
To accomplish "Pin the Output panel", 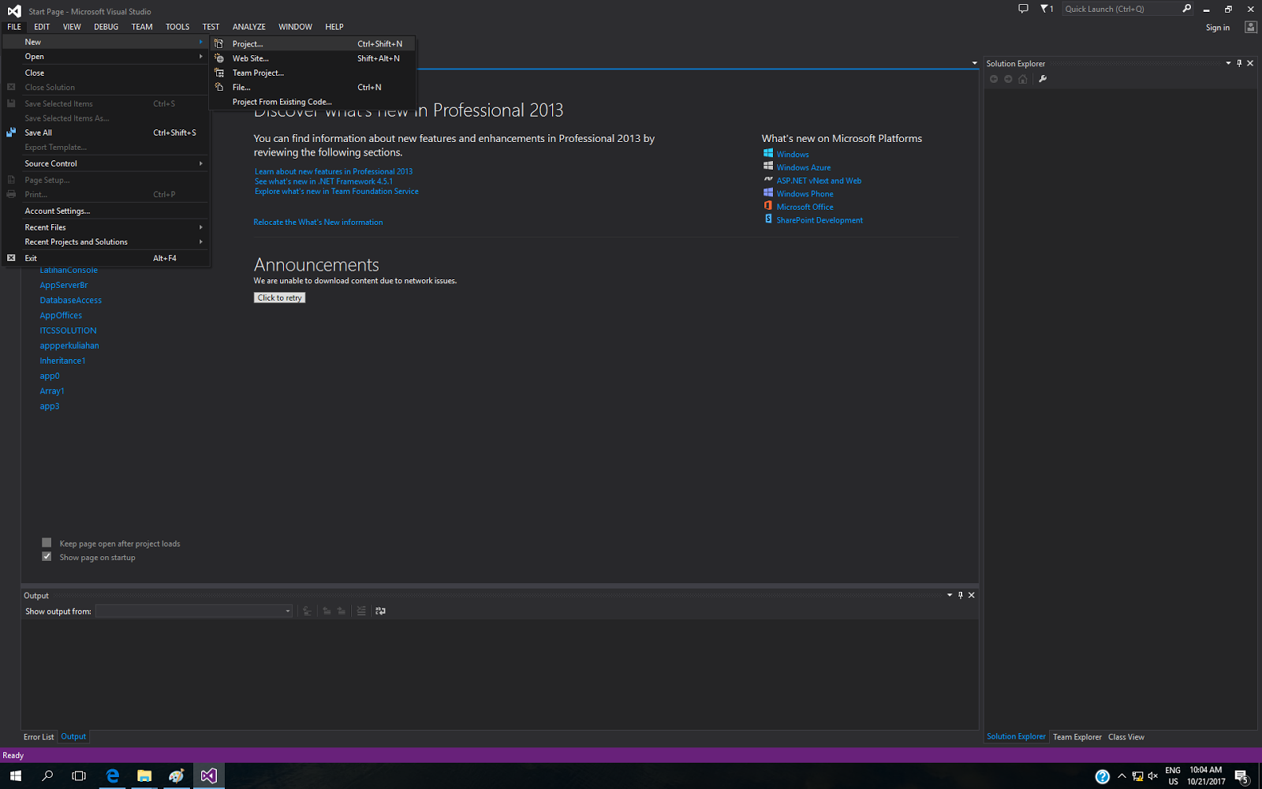I will pyautogui.click(x=961, y=595).
